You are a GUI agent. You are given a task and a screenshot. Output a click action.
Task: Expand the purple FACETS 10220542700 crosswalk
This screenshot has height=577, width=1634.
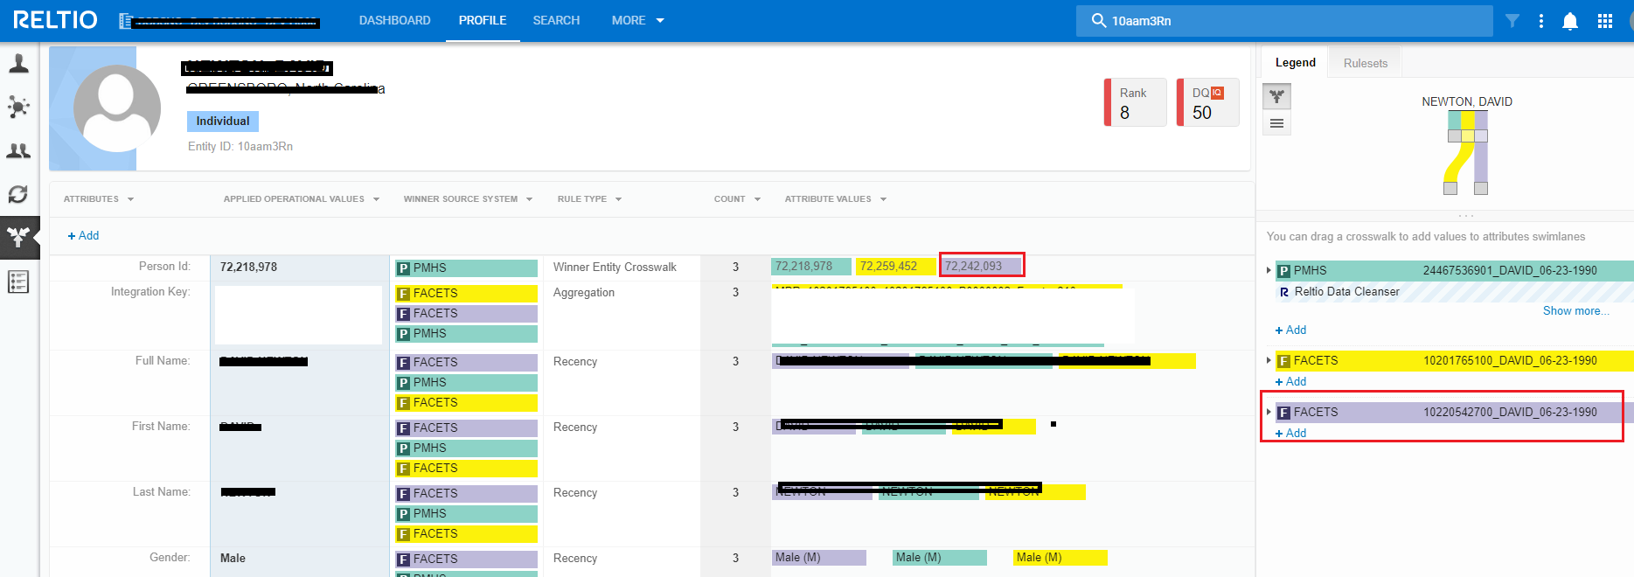pos(1269,412)
